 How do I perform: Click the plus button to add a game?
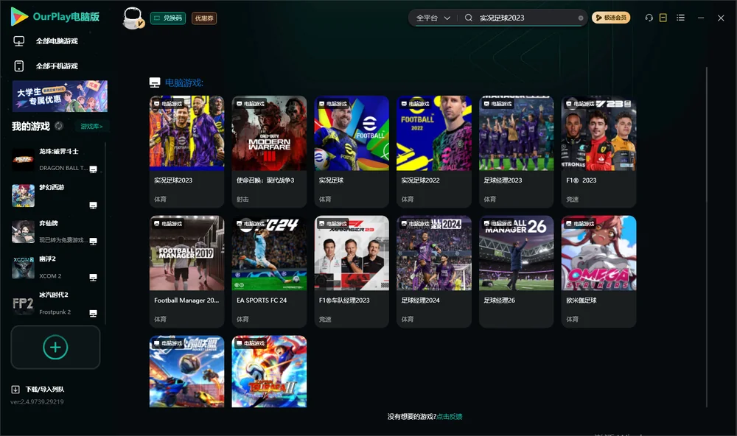click(x=55, y=347)
